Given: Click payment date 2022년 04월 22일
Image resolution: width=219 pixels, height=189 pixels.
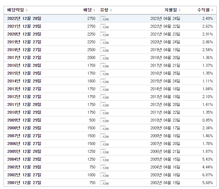Looking at the screenshot, I should point(165,26).
